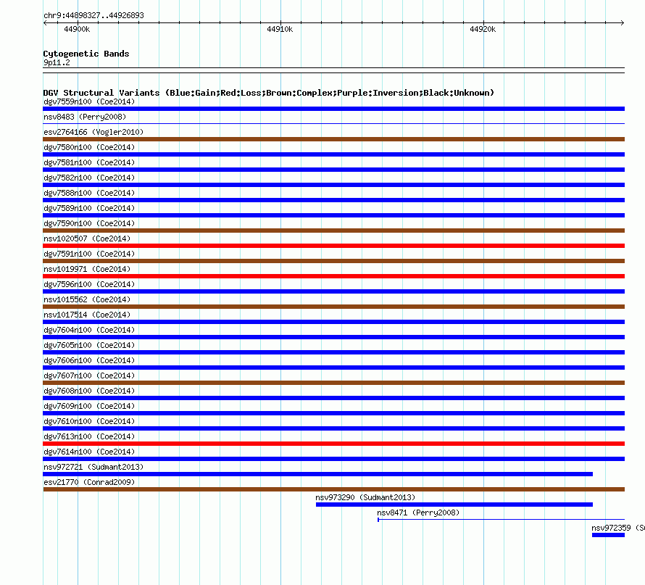Open nsv1017514 (Coe2014) variant

[x=87, y=315]
